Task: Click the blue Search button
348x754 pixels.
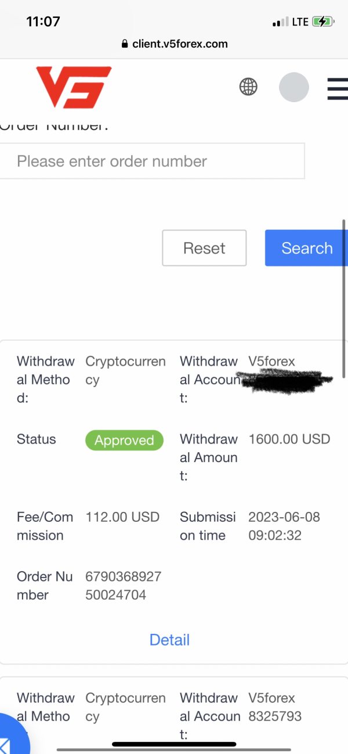Action: [306, 248]
